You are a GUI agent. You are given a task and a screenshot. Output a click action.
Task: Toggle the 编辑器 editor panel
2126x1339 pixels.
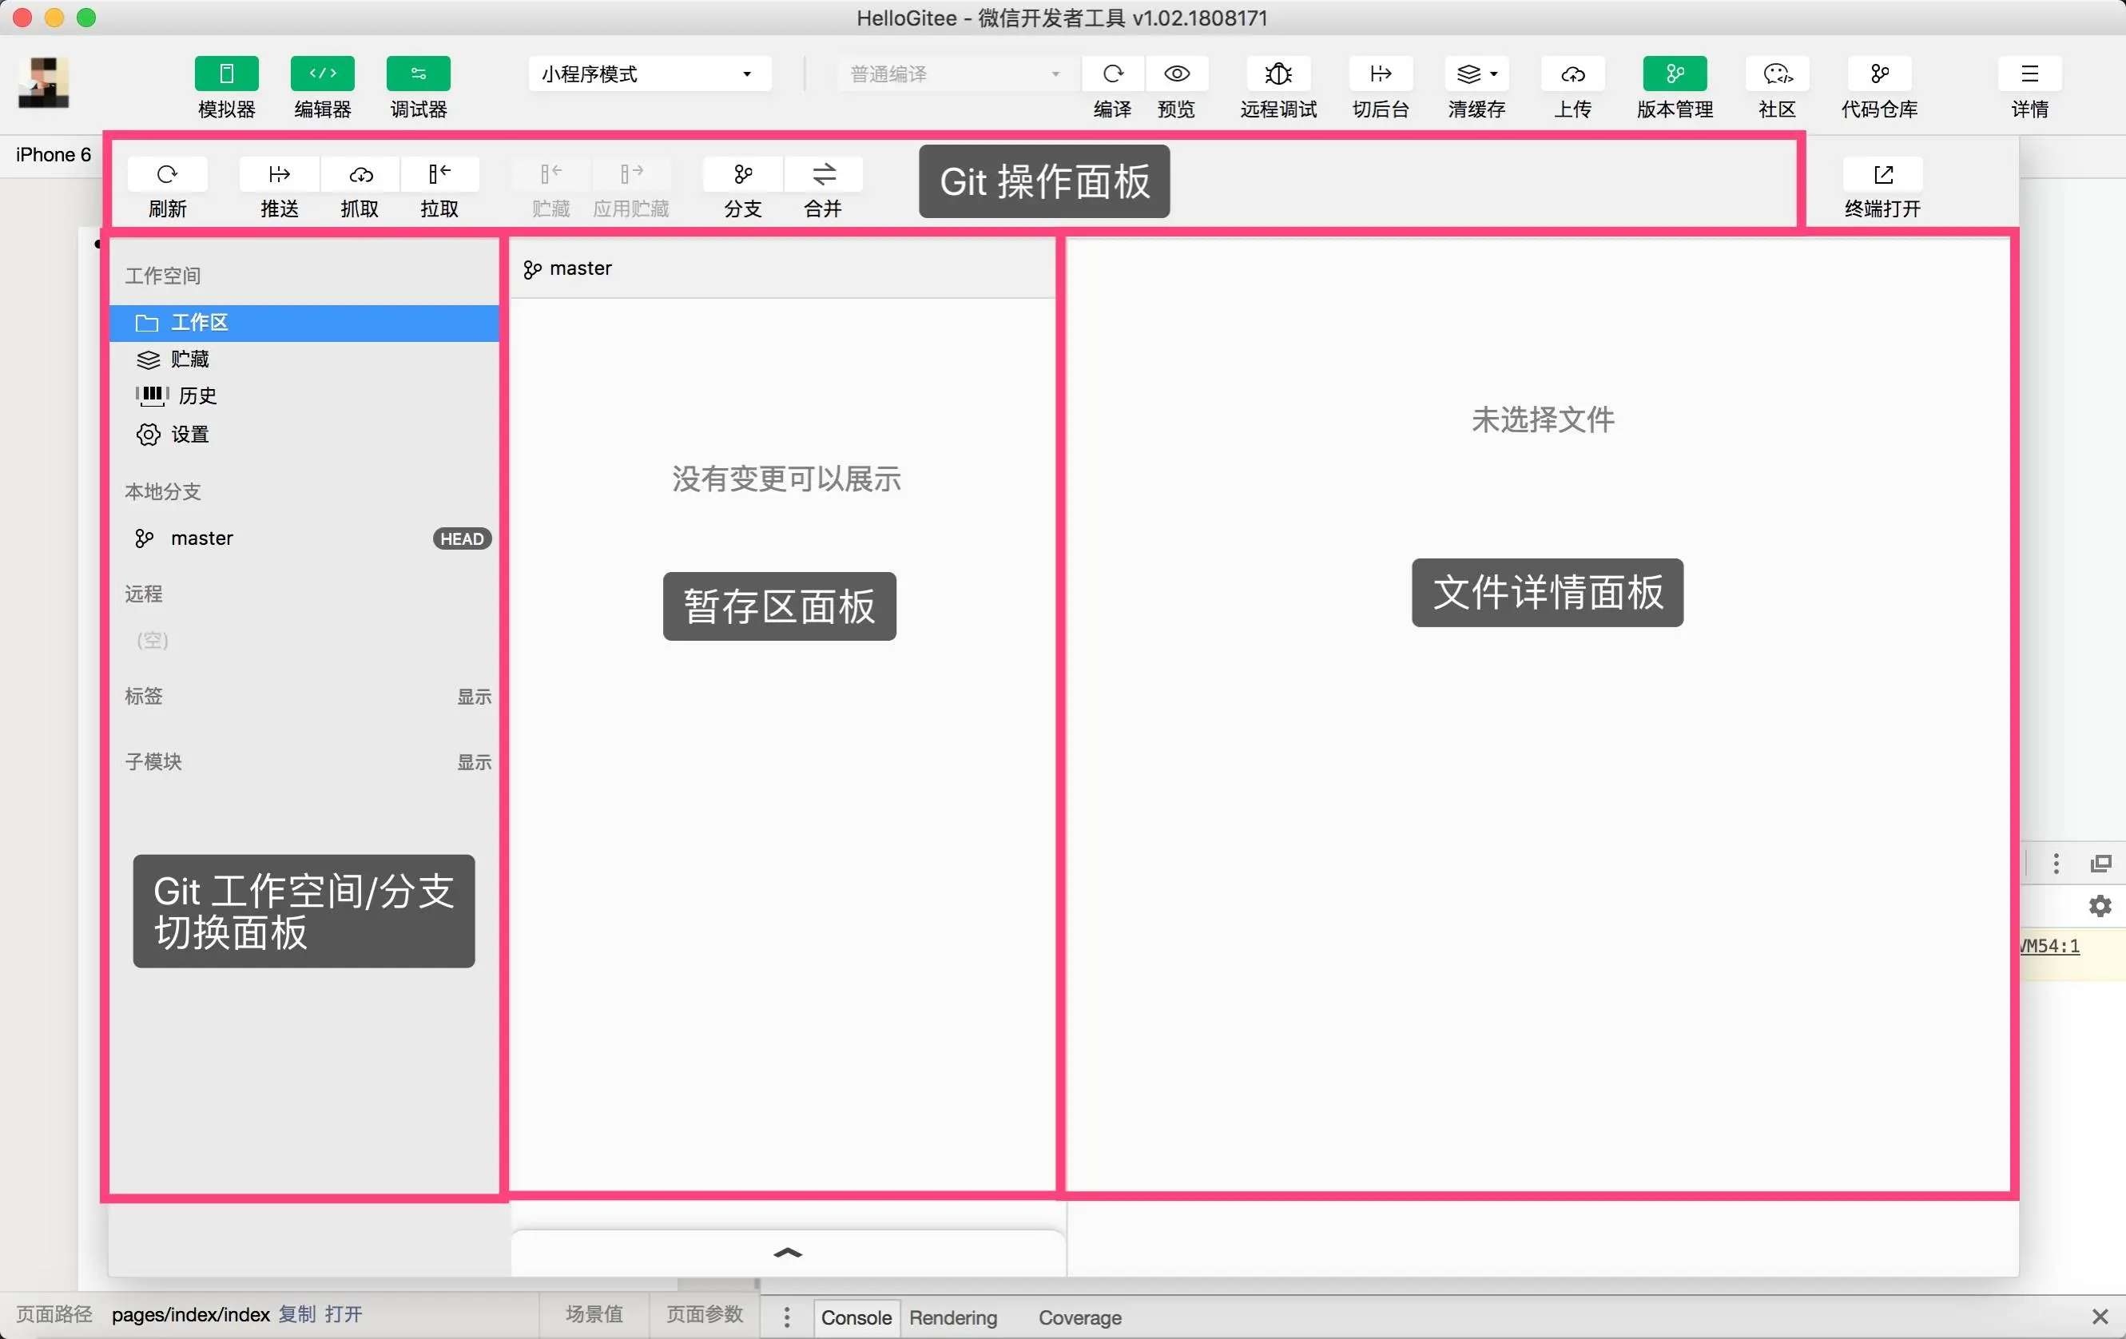(x=322, y=74)
